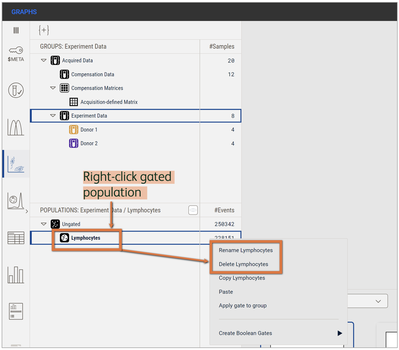399x350 pixels.
Task: Click the three-bar panel handle icon
Action: 16,30
